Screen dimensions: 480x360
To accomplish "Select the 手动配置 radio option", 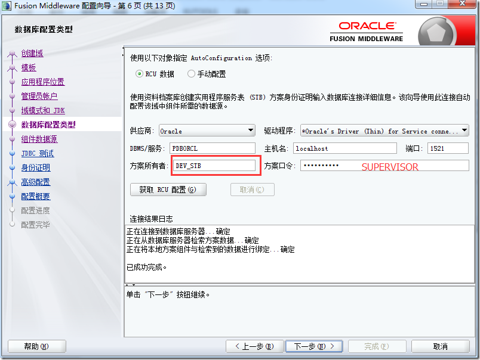I will pyautogui.click(x=191, y=74).
